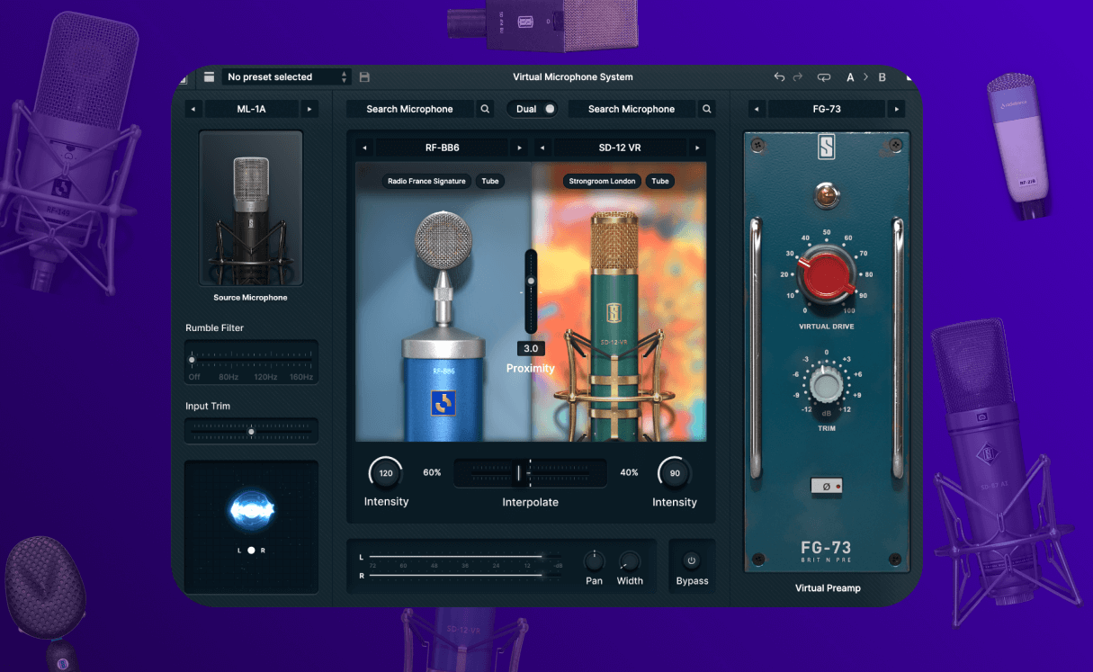This screenshot has height=672, width=1093.
Task: Open the SD-12 VR microphone model dropdown
Action: (x=620, y=148)
